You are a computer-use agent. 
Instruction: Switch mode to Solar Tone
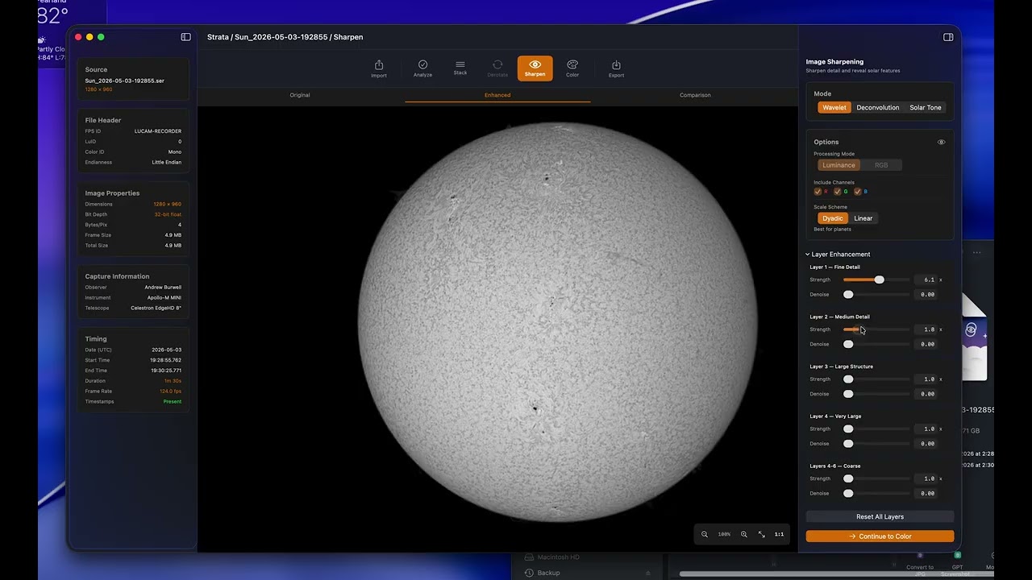(x=926, y=107)
